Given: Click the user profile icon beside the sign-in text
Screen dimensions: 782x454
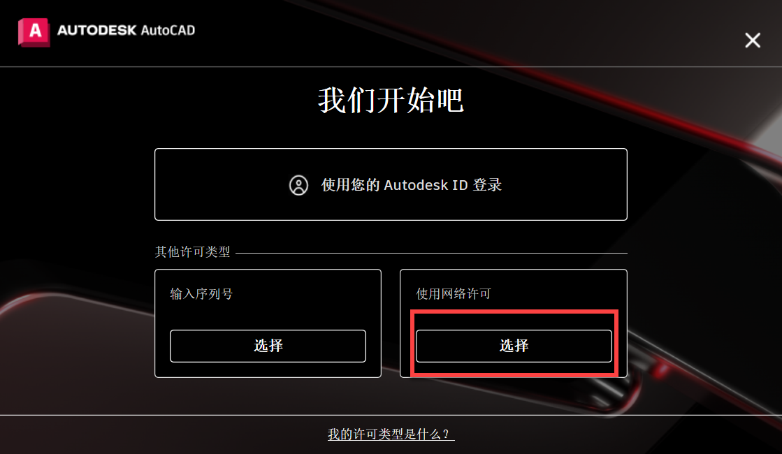Looking at the screenshot, I should tap(298, 185).
